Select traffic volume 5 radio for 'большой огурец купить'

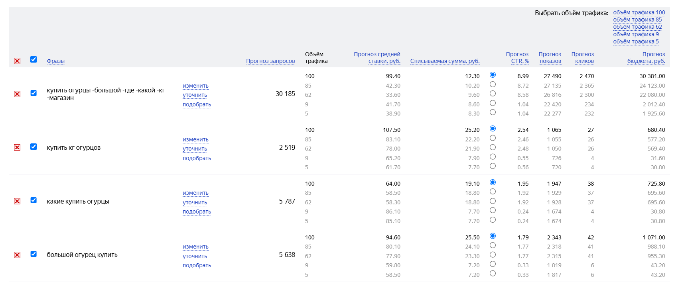(x=493, y=273)
